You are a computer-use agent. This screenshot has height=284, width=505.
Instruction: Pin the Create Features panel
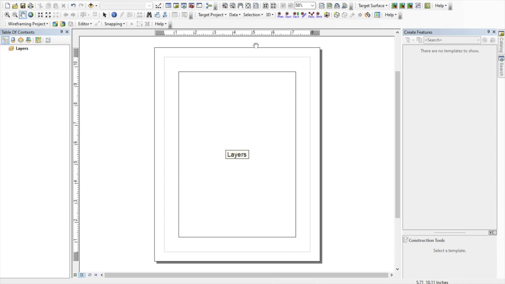coord(488,32)
